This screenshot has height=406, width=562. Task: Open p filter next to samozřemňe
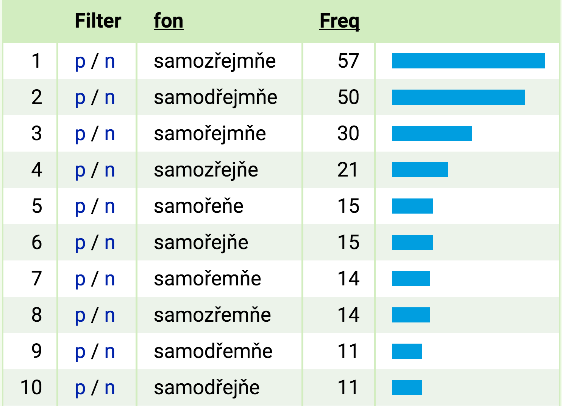80,315
